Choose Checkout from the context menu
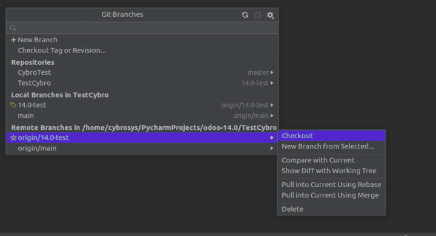The image size is (436, 236). [x=331, y=136]
